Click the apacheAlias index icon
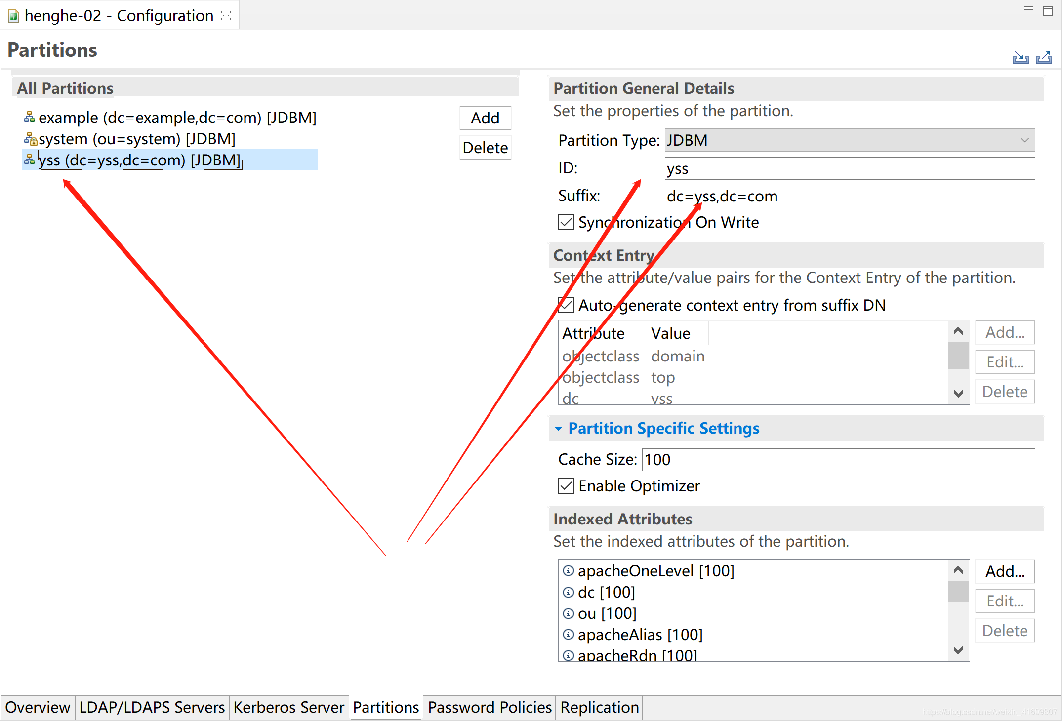 point(569,635)
